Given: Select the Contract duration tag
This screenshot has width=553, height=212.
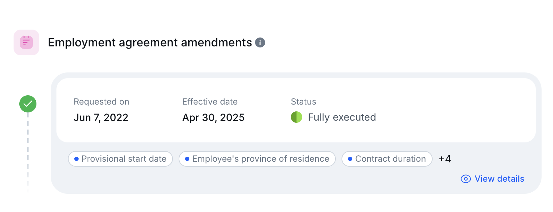Looking at the screenshot, I should click(x=387, y=159).
